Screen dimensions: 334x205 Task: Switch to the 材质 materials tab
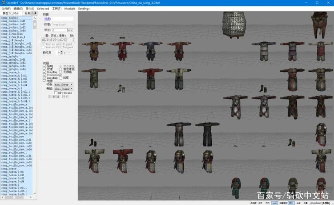27,14
